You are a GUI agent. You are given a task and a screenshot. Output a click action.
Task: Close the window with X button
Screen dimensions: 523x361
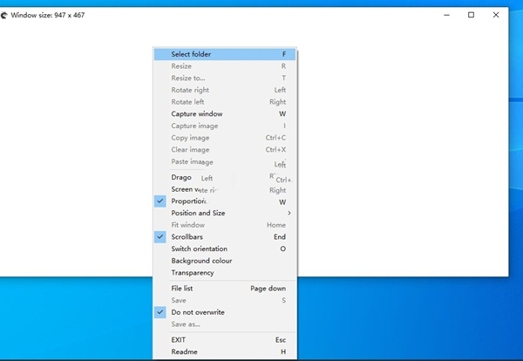click(x=496, y=15)
